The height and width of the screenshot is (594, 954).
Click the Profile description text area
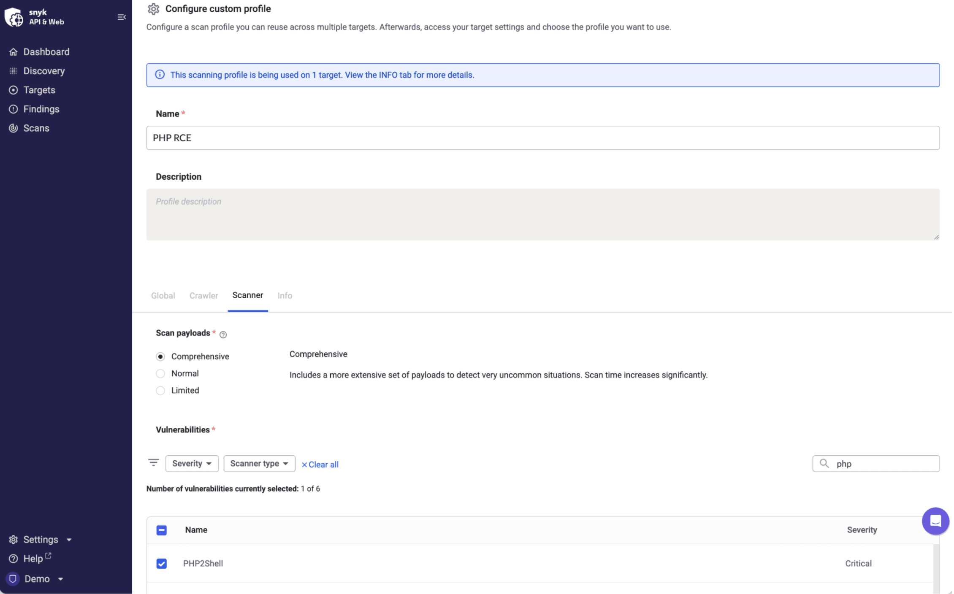point(543,214)
